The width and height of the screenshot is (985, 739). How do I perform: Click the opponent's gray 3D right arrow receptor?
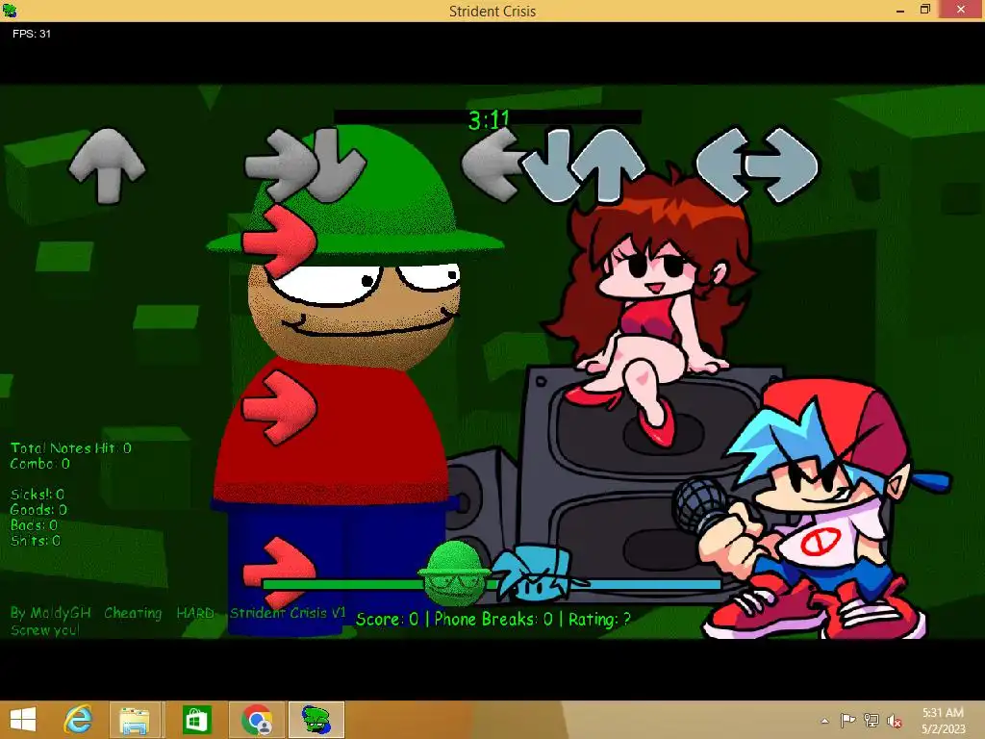point(280,165)
